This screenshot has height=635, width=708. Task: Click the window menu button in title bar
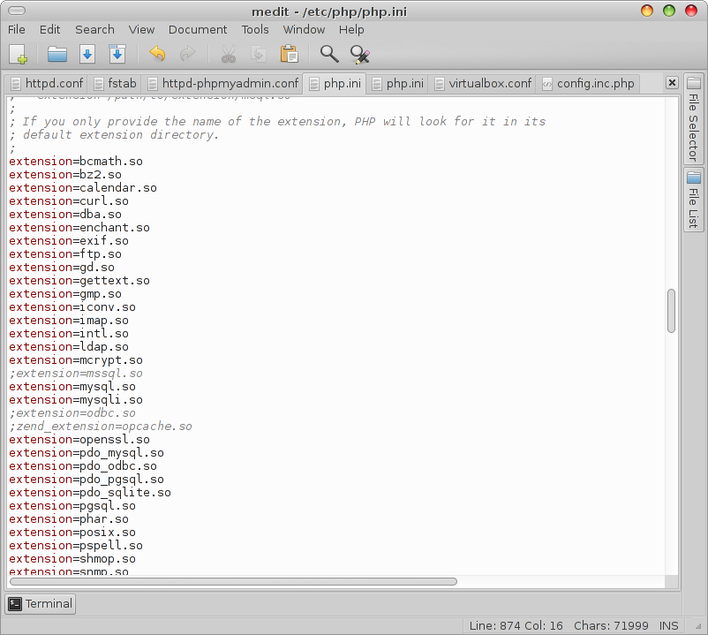(17, 11)
